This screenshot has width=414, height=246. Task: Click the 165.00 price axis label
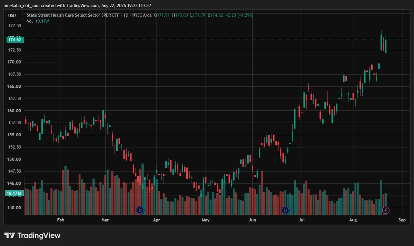click(14, 86)
